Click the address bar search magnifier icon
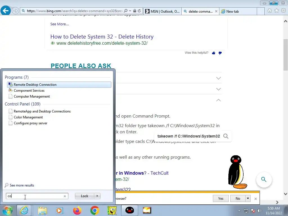Viewport: 288px width, 216px height. (x=126, y=11)
